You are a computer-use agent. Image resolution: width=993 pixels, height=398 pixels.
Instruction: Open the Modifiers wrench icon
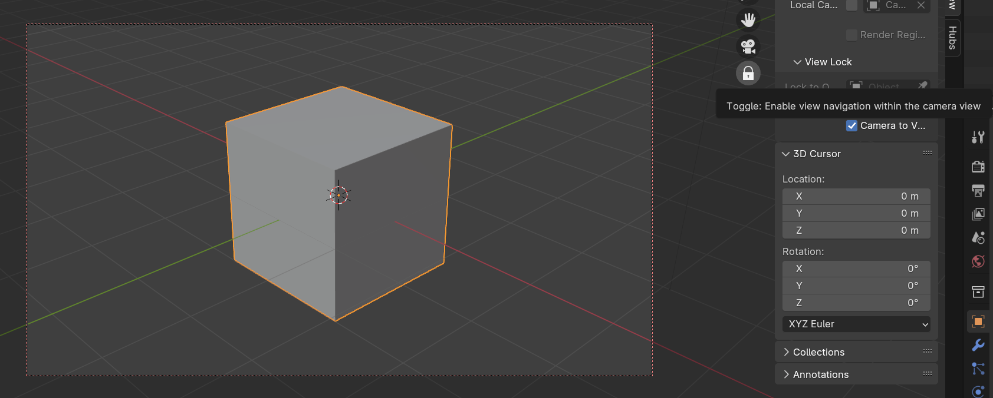978,345
